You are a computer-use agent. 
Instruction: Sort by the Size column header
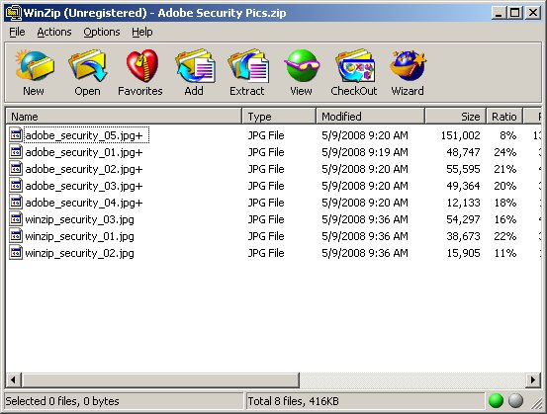455,116
